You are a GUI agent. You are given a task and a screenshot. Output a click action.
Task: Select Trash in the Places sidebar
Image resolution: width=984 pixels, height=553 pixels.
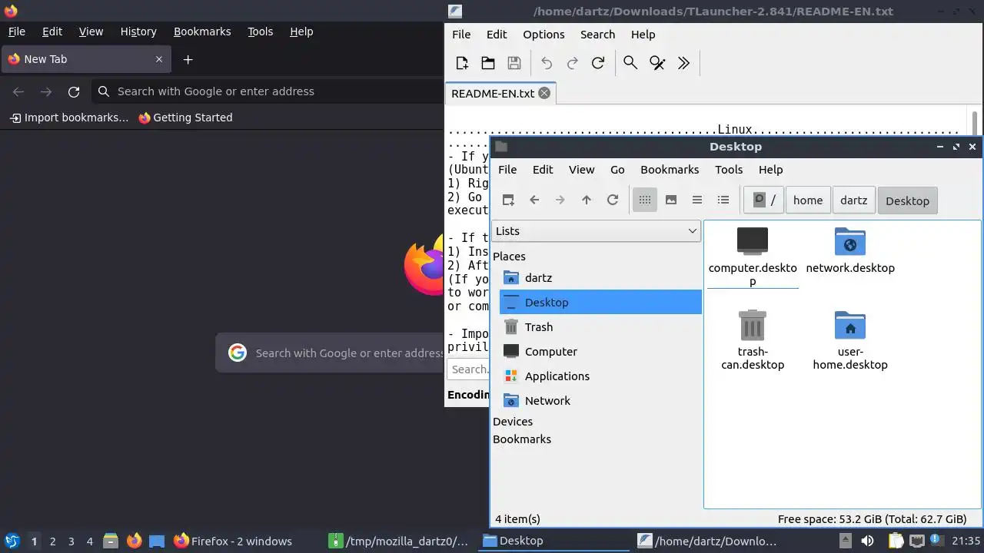[x=600, y=327]
